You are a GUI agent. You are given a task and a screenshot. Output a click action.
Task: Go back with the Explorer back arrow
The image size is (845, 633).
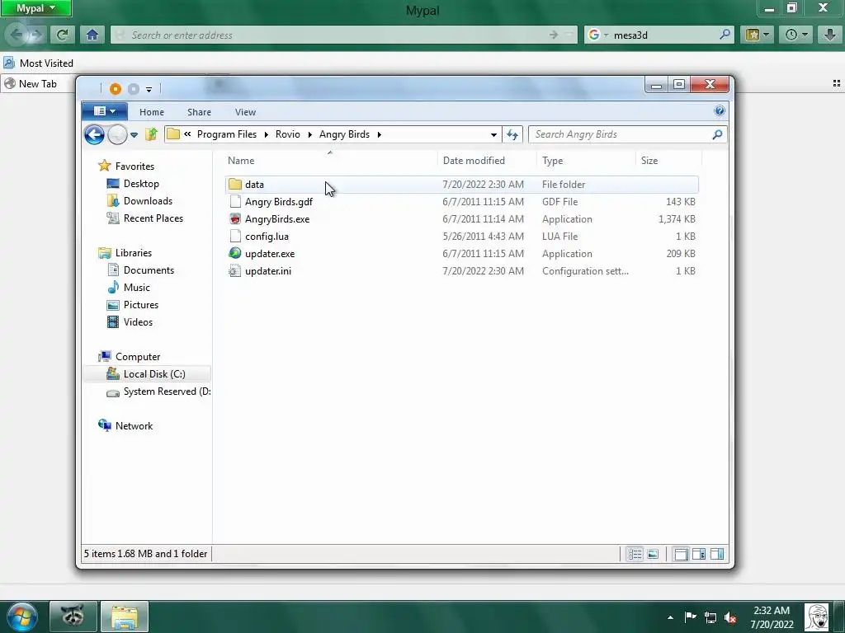click(x=94, y=134)
